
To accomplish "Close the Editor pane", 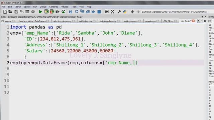I will pos(205,17).
